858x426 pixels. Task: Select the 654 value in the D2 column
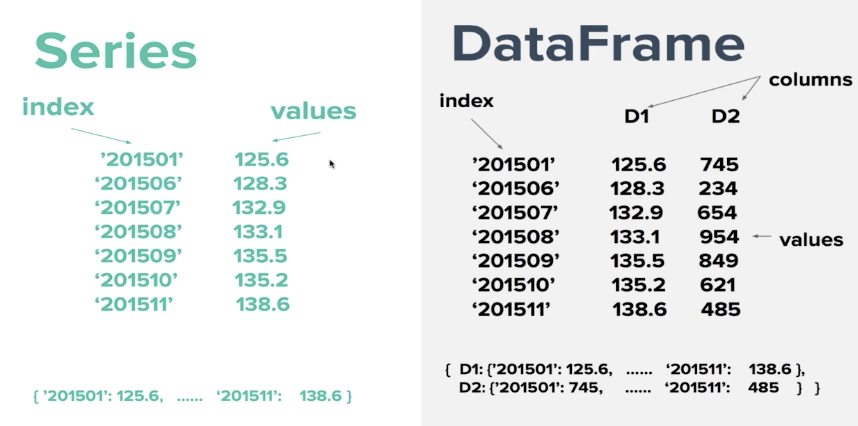pyautogui.click(x=717, y=212)
